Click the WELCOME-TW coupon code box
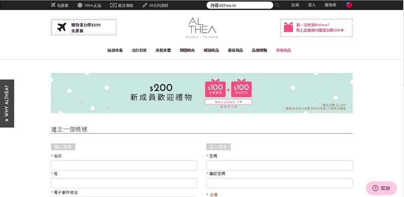 coord(228,102)
